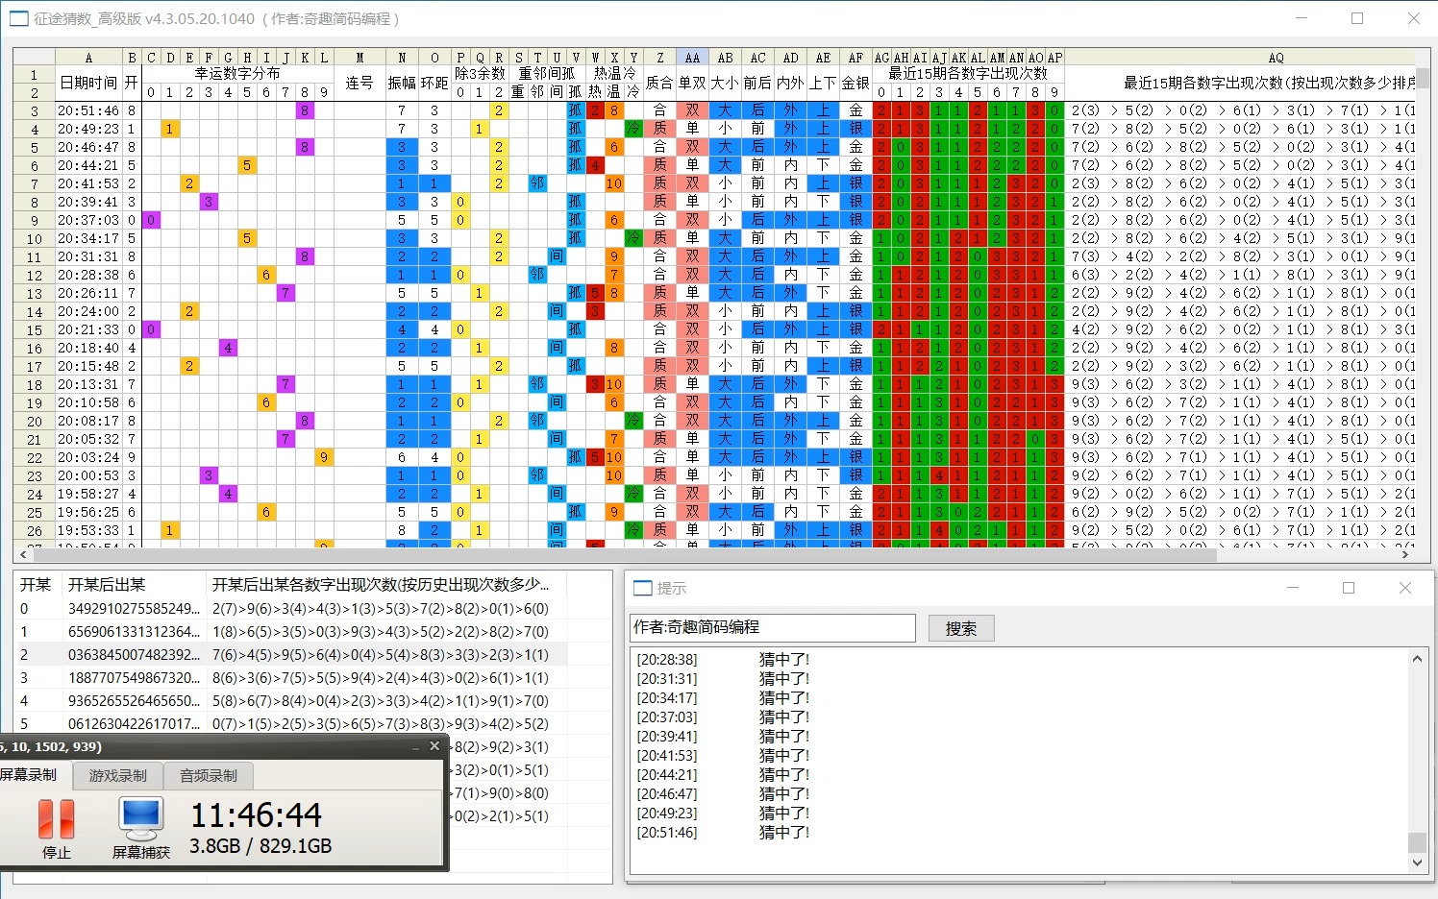Select list row with 开某 value 2

[x=292, y=655]
